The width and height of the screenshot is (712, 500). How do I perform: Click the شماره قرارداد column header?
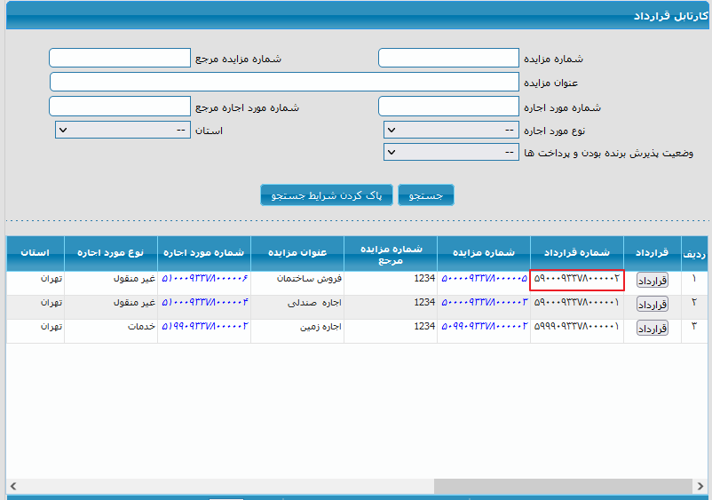click(x=577, y=253)
